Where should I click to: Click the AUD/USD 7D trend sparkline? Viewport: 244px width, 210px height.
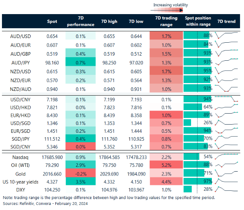pos(226,36)
